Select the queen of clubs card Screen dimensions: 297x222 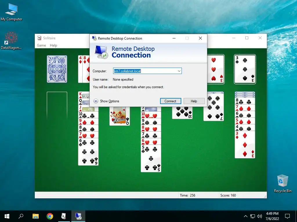[x=119, y=116]
